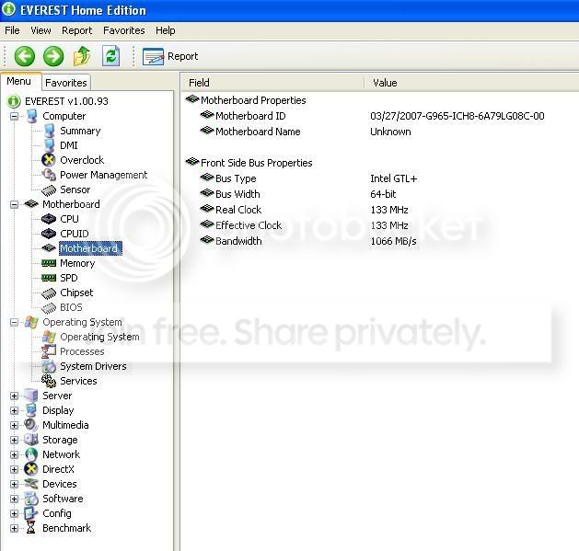Select the Bus Type row

click(308, 178)
